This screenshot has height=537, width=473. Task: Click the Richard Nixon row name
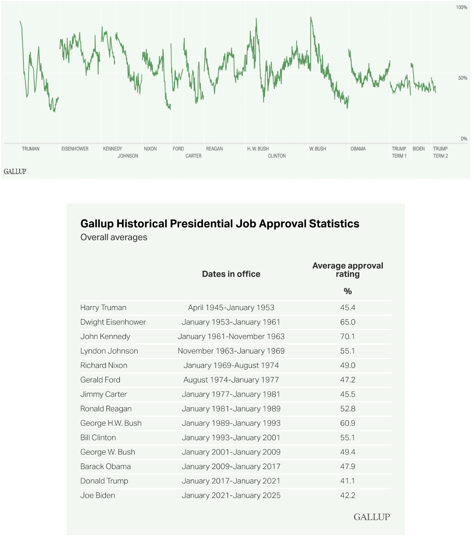click(104, 365)
